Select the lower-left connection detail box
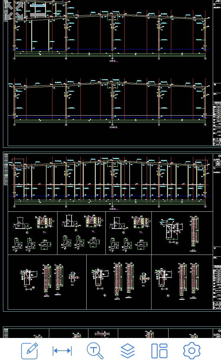This screenshot has width=221, height=364. click(x=47, y=282)
